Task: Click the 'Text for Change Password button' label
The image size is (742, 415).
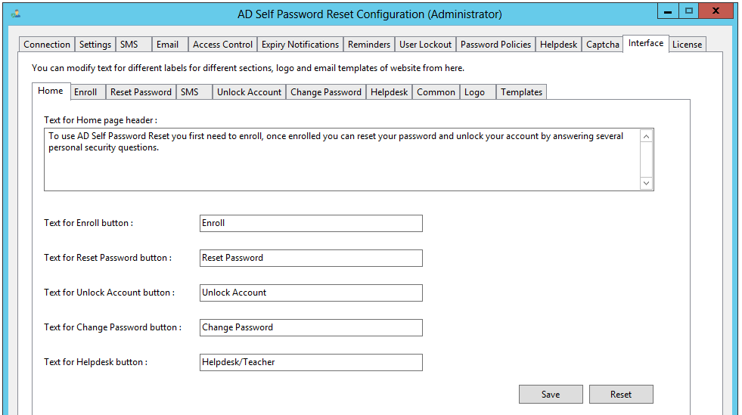Action: coord(113,327)
